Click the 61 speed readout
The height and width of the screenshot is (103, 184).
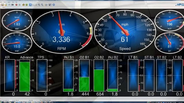pos(124,39)
